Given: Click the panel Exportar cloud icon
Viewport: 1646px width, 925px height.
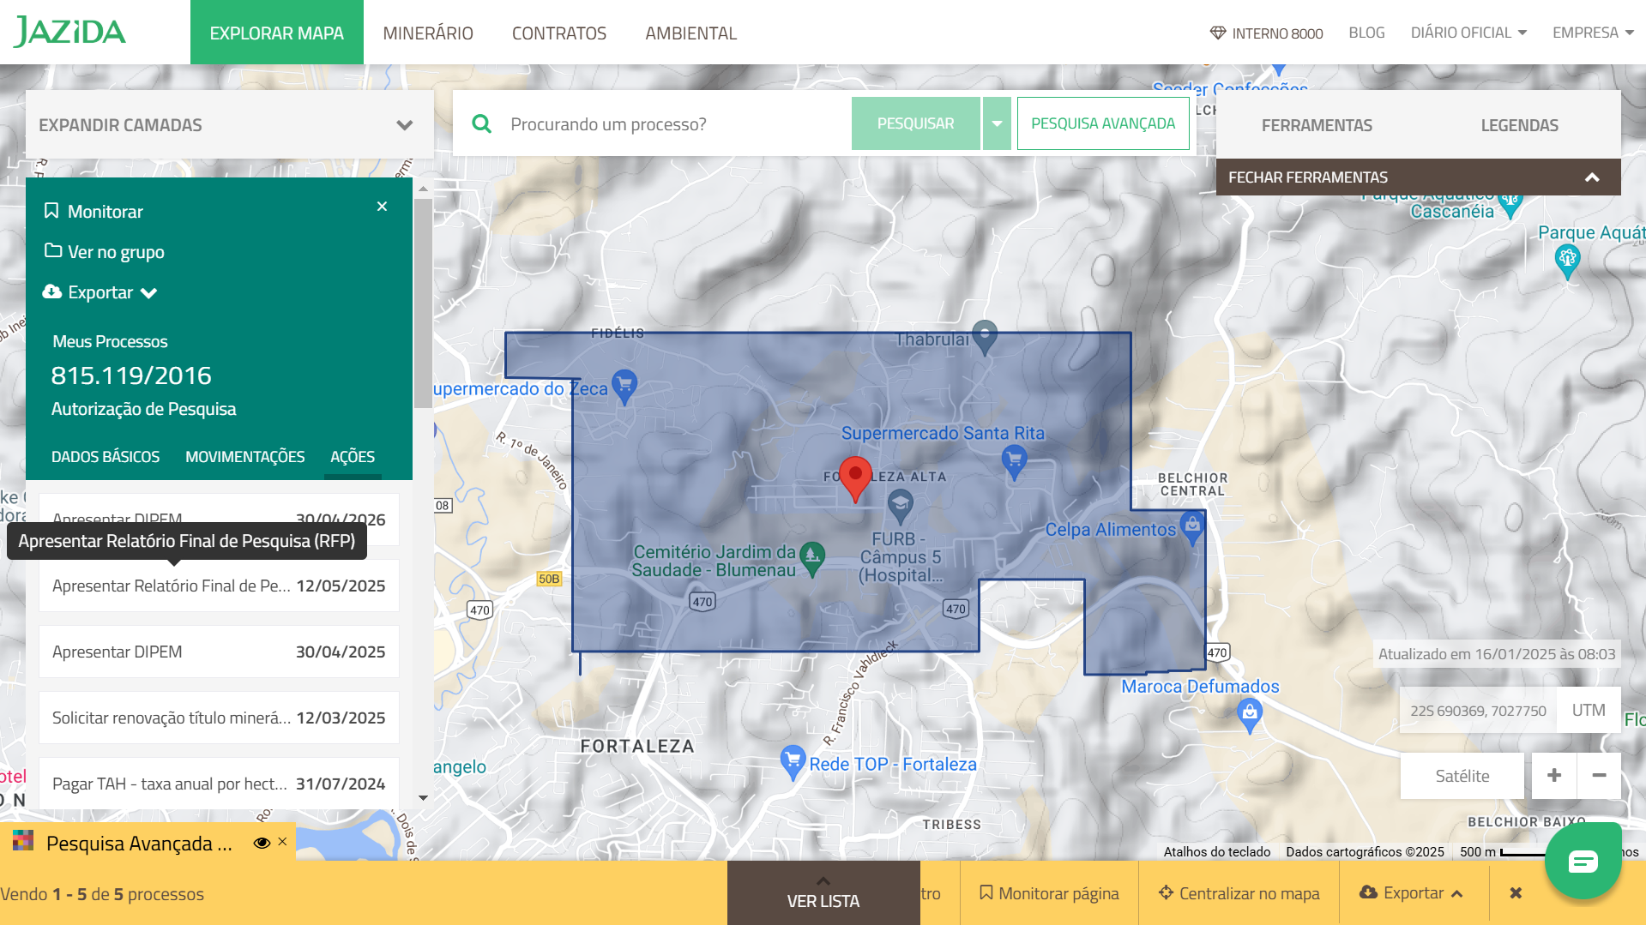Looking at the screenshot, I should click(51, 291).
